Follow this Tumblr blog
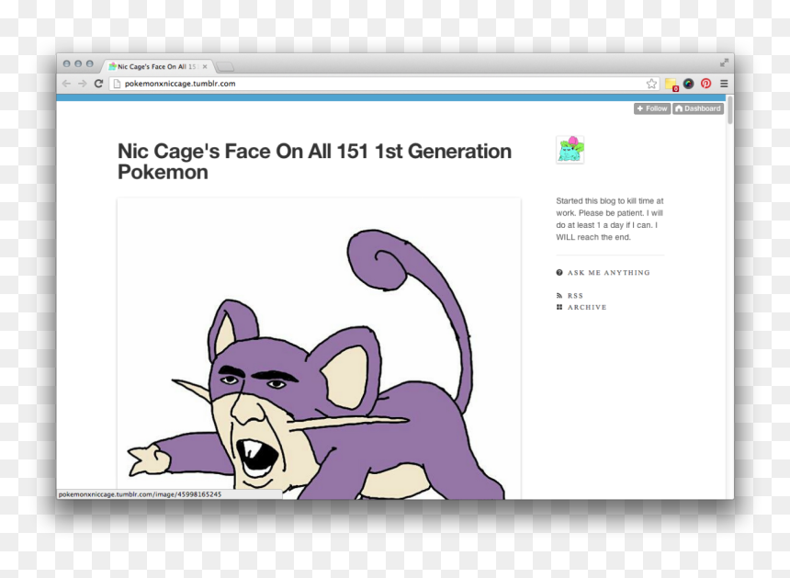 point(651,108)
